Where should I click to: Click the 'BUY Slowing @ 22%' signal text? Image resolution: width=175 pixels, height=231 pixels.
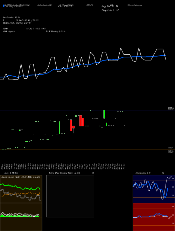55,31
